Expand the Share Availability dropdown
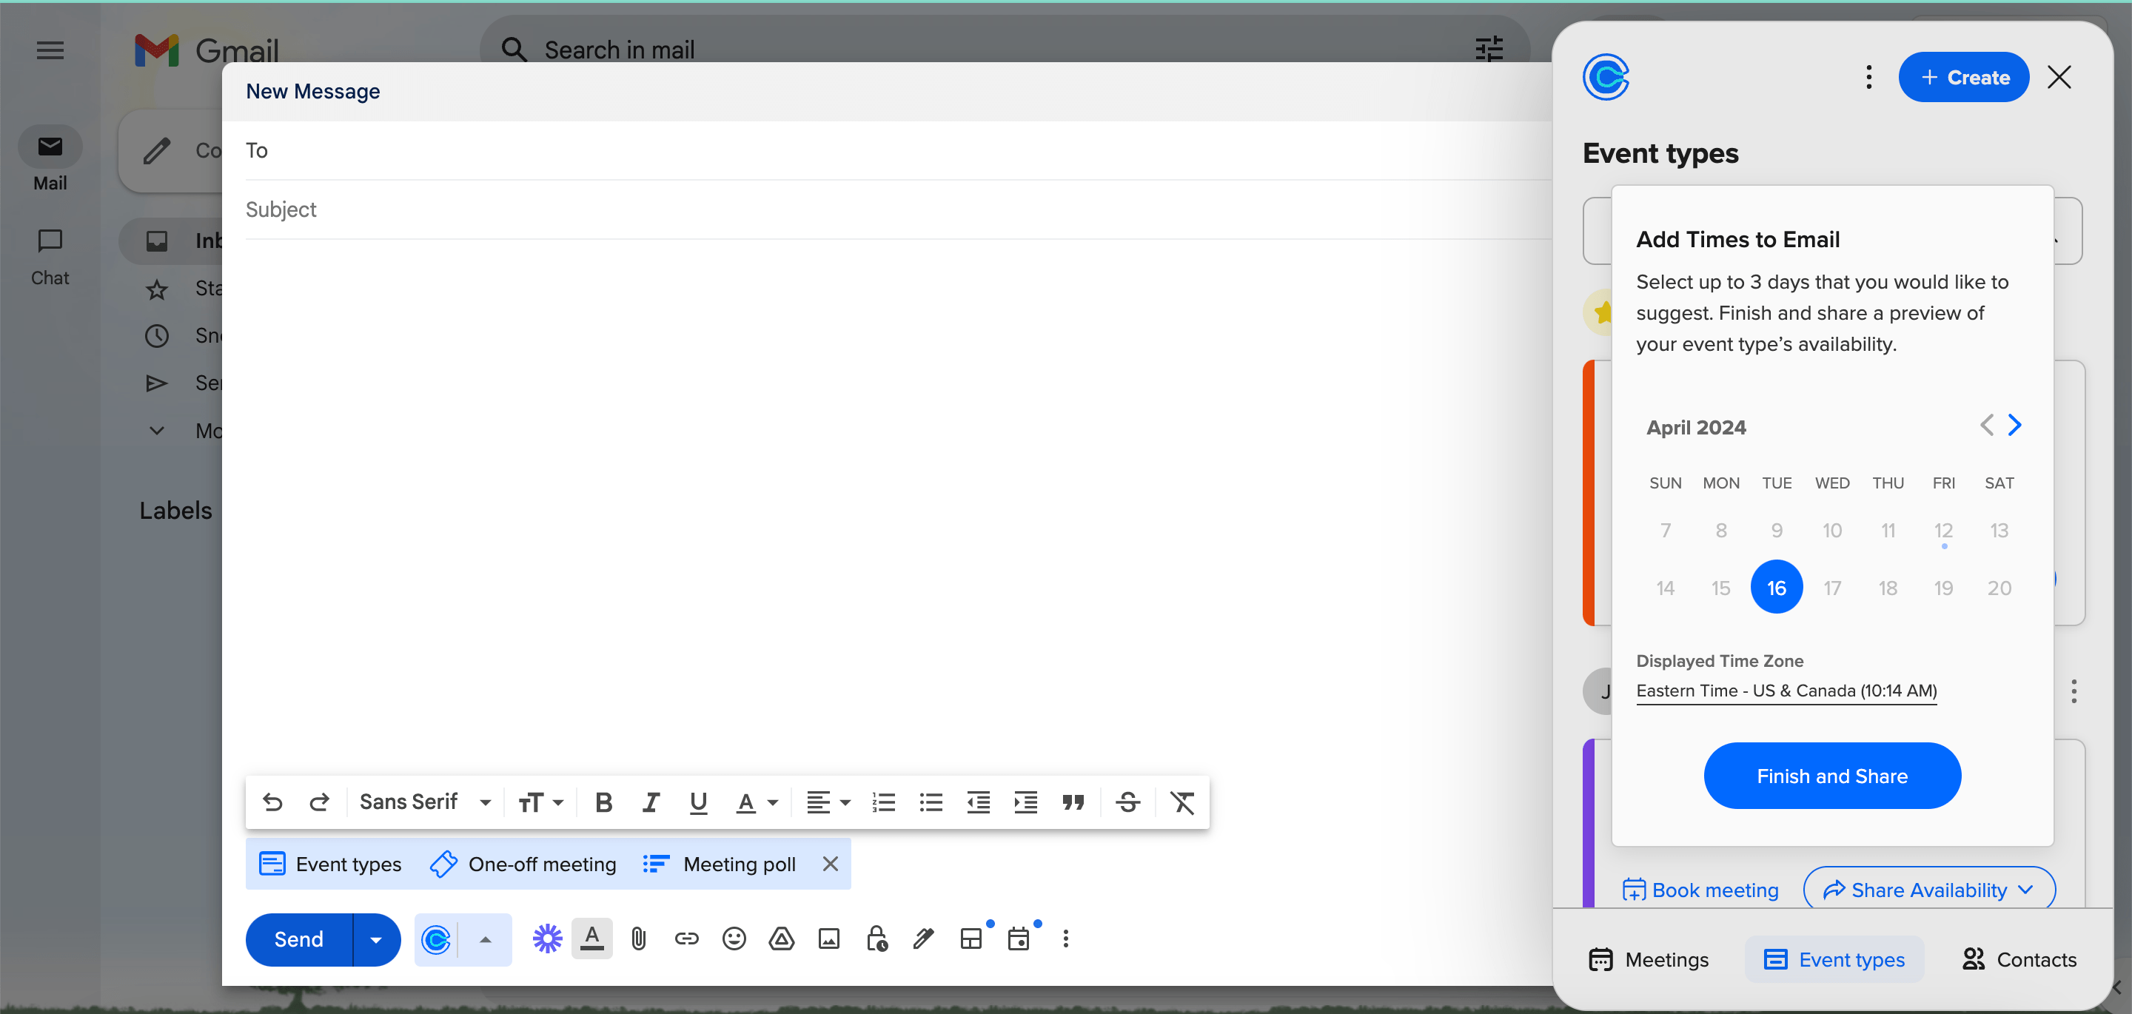This screenshot has height=1014, width=2132. [x=1928, y=890]
